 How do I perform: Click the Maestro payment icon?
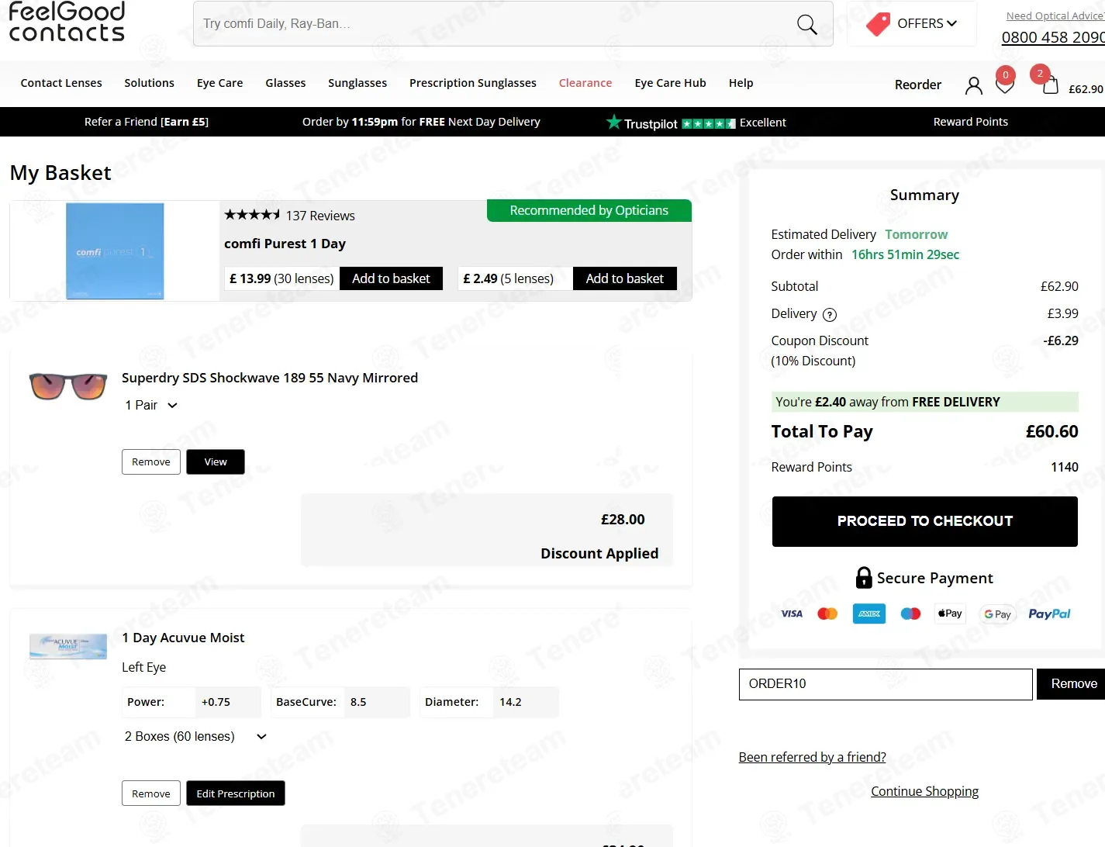point(910,614)
